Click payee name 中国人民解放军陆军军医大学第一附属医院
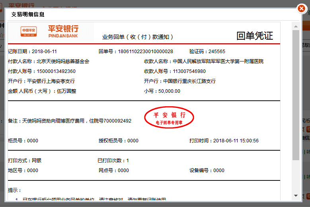The image size is (310, 207). click(x=218, y=61)
